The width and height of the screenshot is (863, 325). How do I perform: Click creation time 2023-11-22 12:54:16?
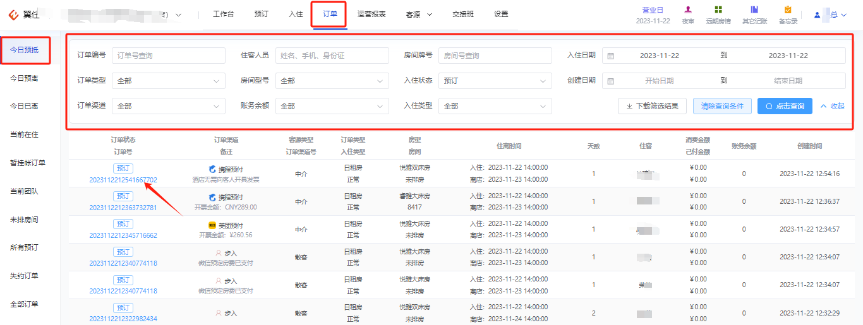point(809,174)
